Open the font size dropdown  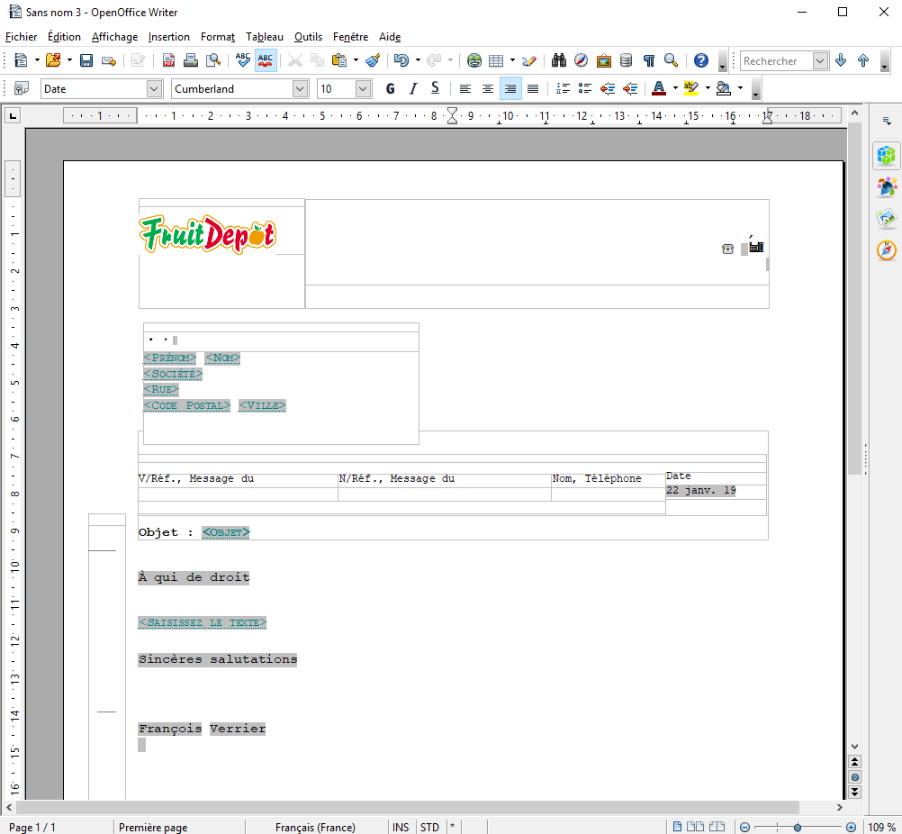(363, 88)
